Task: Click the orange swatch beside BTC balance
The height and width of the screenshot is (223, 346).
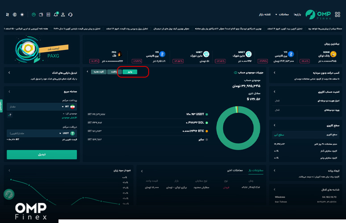Action: tap(207, 131)
